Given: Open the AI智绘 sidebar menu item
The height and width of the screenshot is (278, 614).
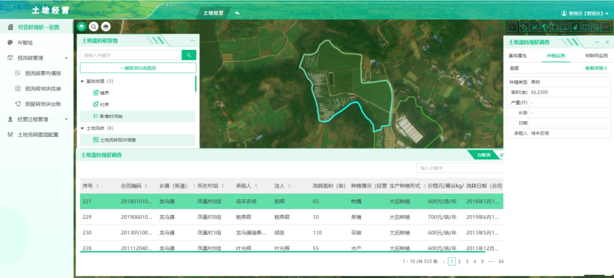Looking at the screenshot, I should point(26,43).
